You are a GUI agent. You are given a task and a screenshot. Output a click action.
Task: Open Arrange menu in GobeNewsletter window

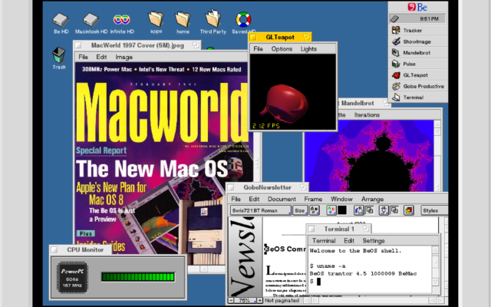[x=372, y=200]
